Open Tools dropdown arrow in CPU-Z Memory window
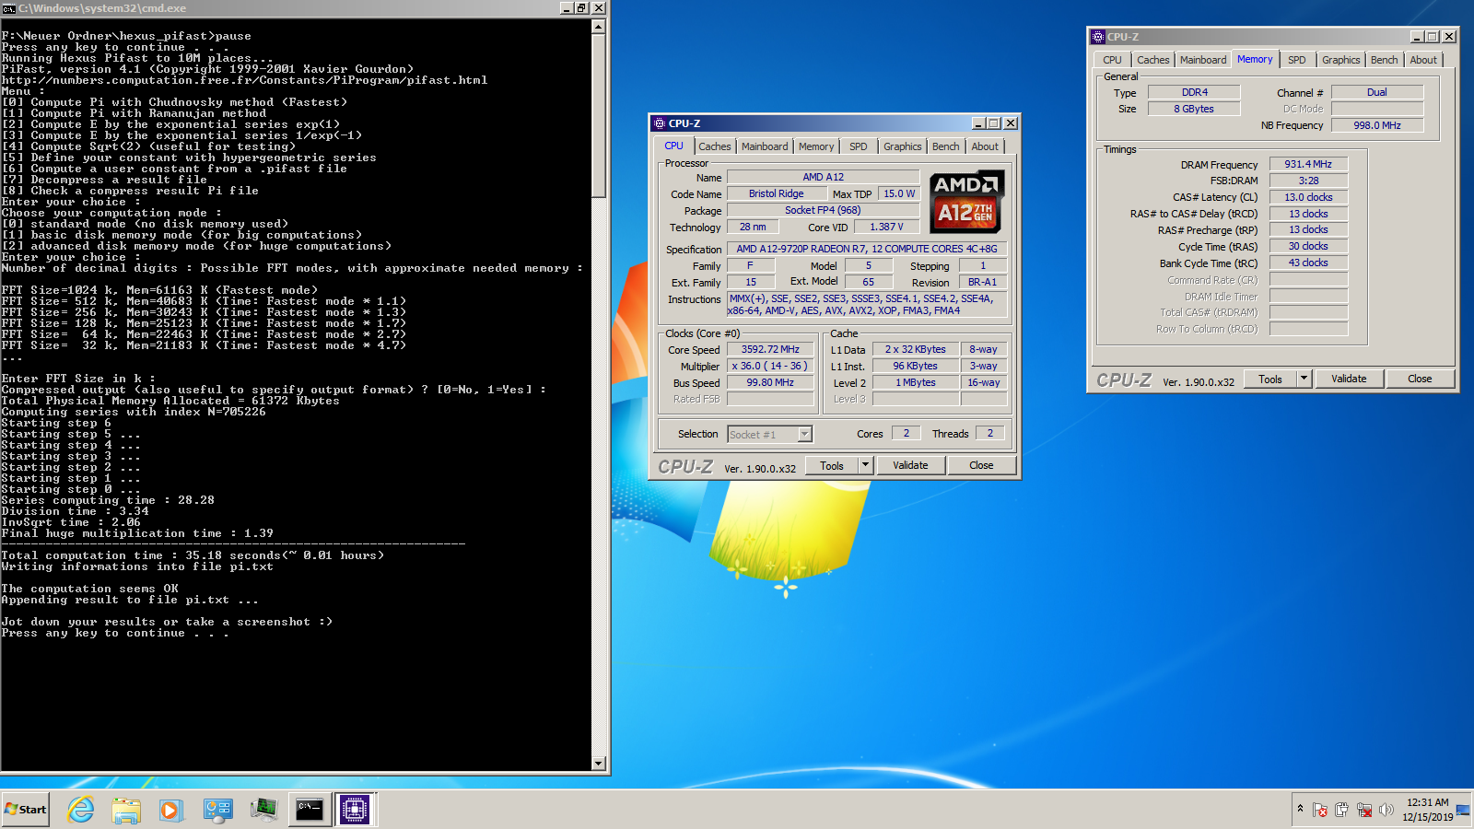Viewport: 1474px width, 829px height. 1304,379
